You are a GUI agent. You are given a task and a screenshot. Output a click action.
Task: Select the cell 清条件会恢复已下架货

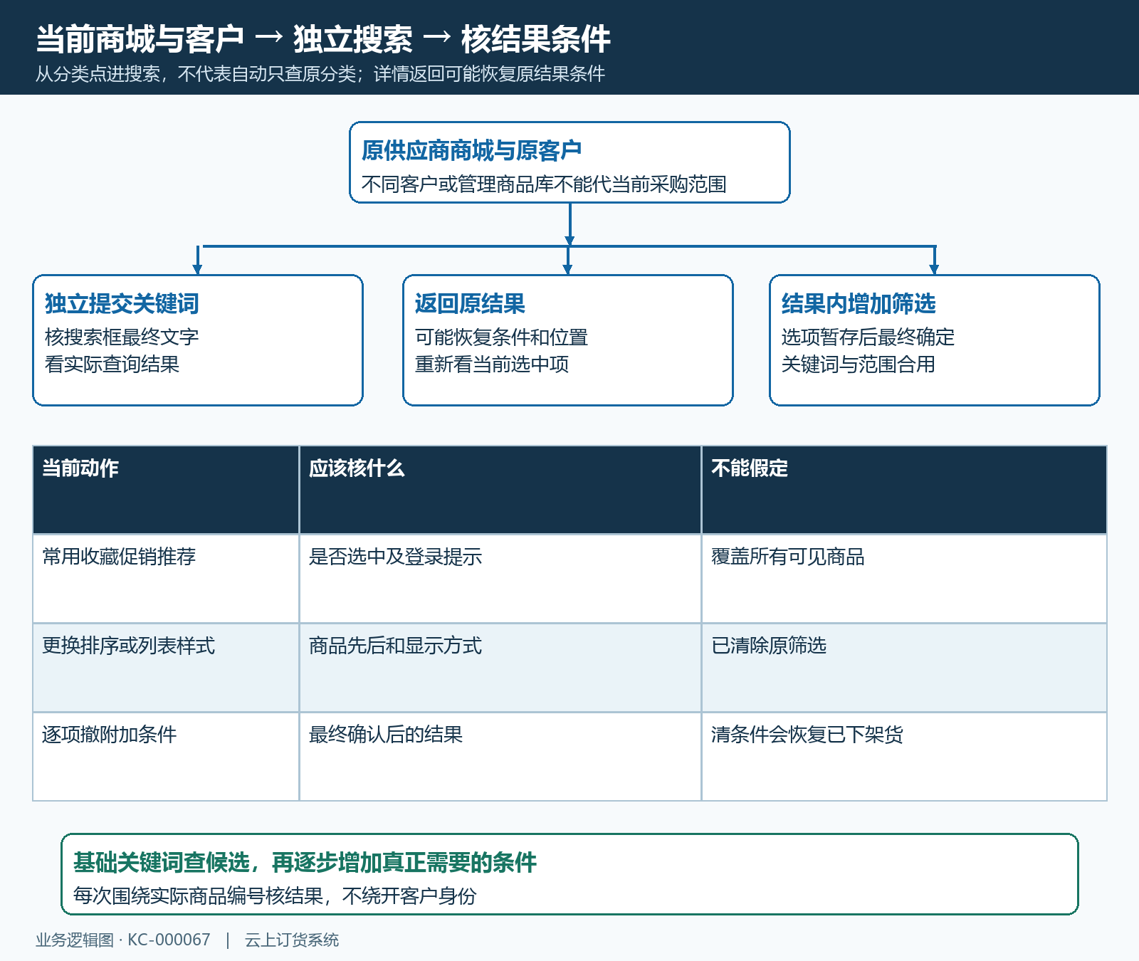coord(904,757)
